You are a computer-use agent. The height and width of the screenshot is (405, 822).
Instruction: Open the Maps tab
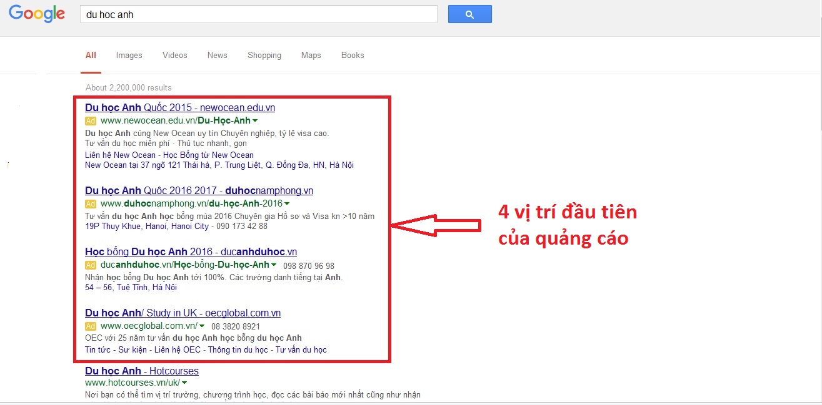pos(311,55)
